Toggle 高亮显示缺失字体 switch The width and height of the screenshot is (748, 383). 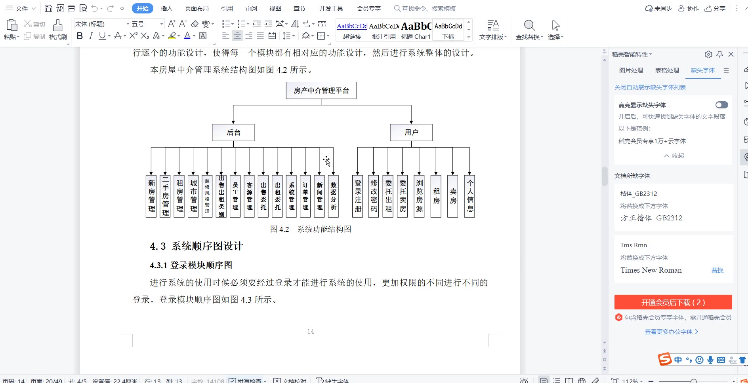pos(722,105)
